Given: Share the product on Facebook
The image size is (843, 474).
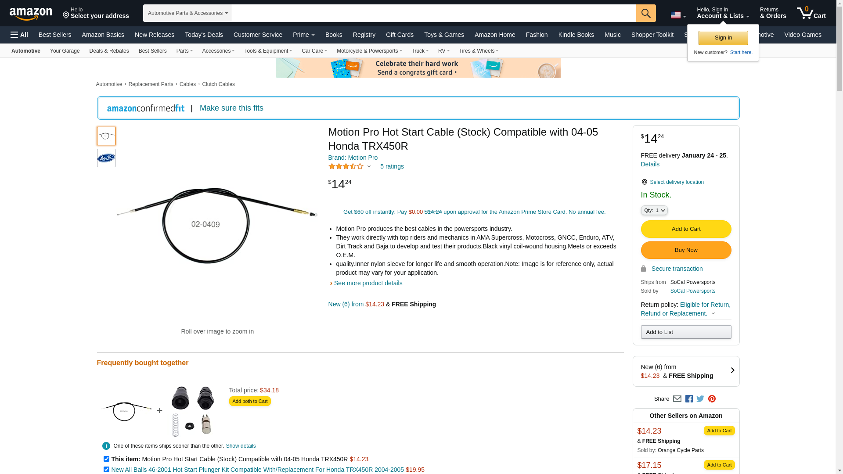Looking at the screenshot, I should (689, 399).
